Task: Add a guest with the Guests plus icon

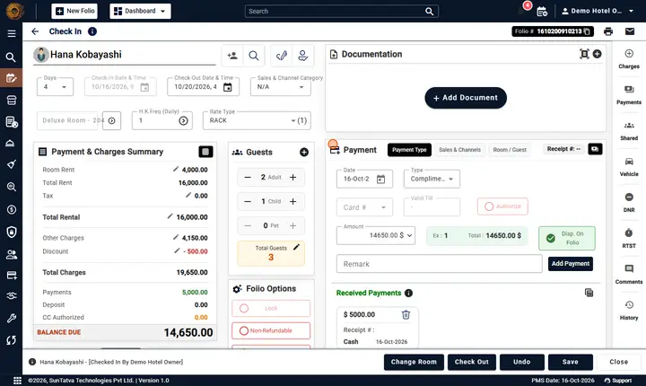Action: click(304, 153)
